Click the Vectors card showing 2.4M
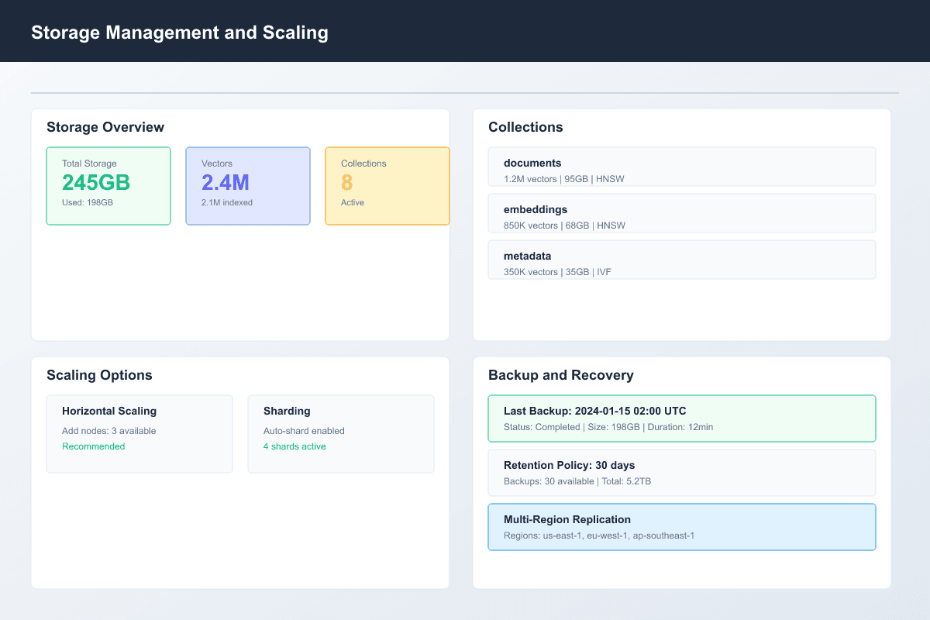This screenshot has height=620, width=930. [248, 186]
